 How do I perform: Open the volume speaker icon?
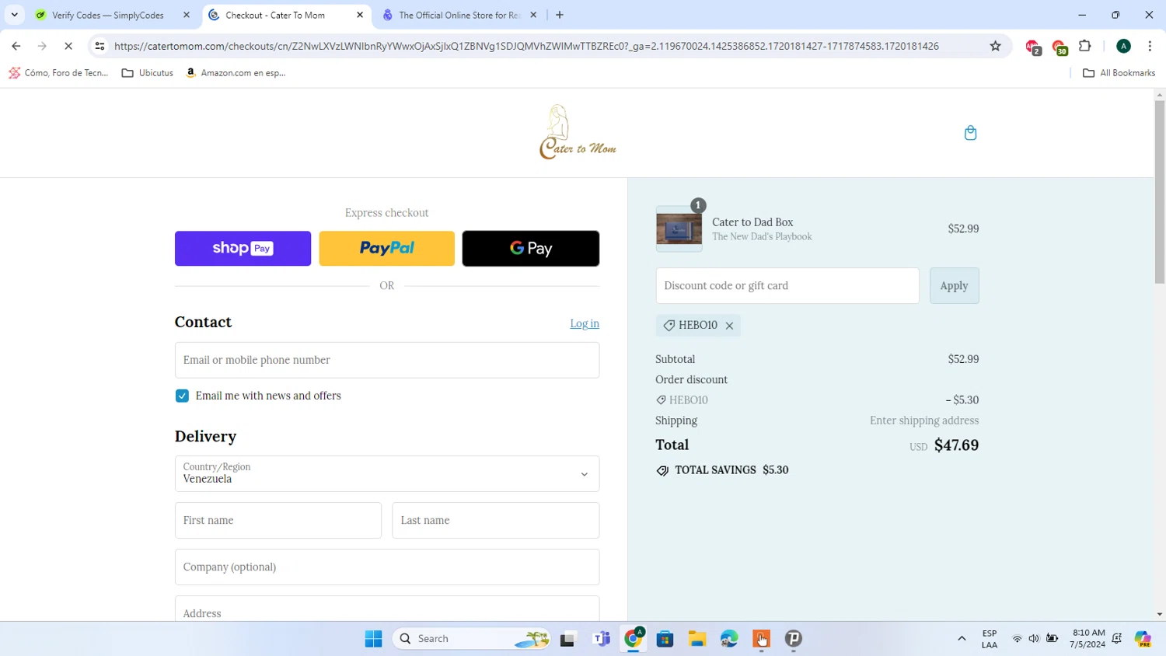pyautogui.click(x=1034, y=639)
